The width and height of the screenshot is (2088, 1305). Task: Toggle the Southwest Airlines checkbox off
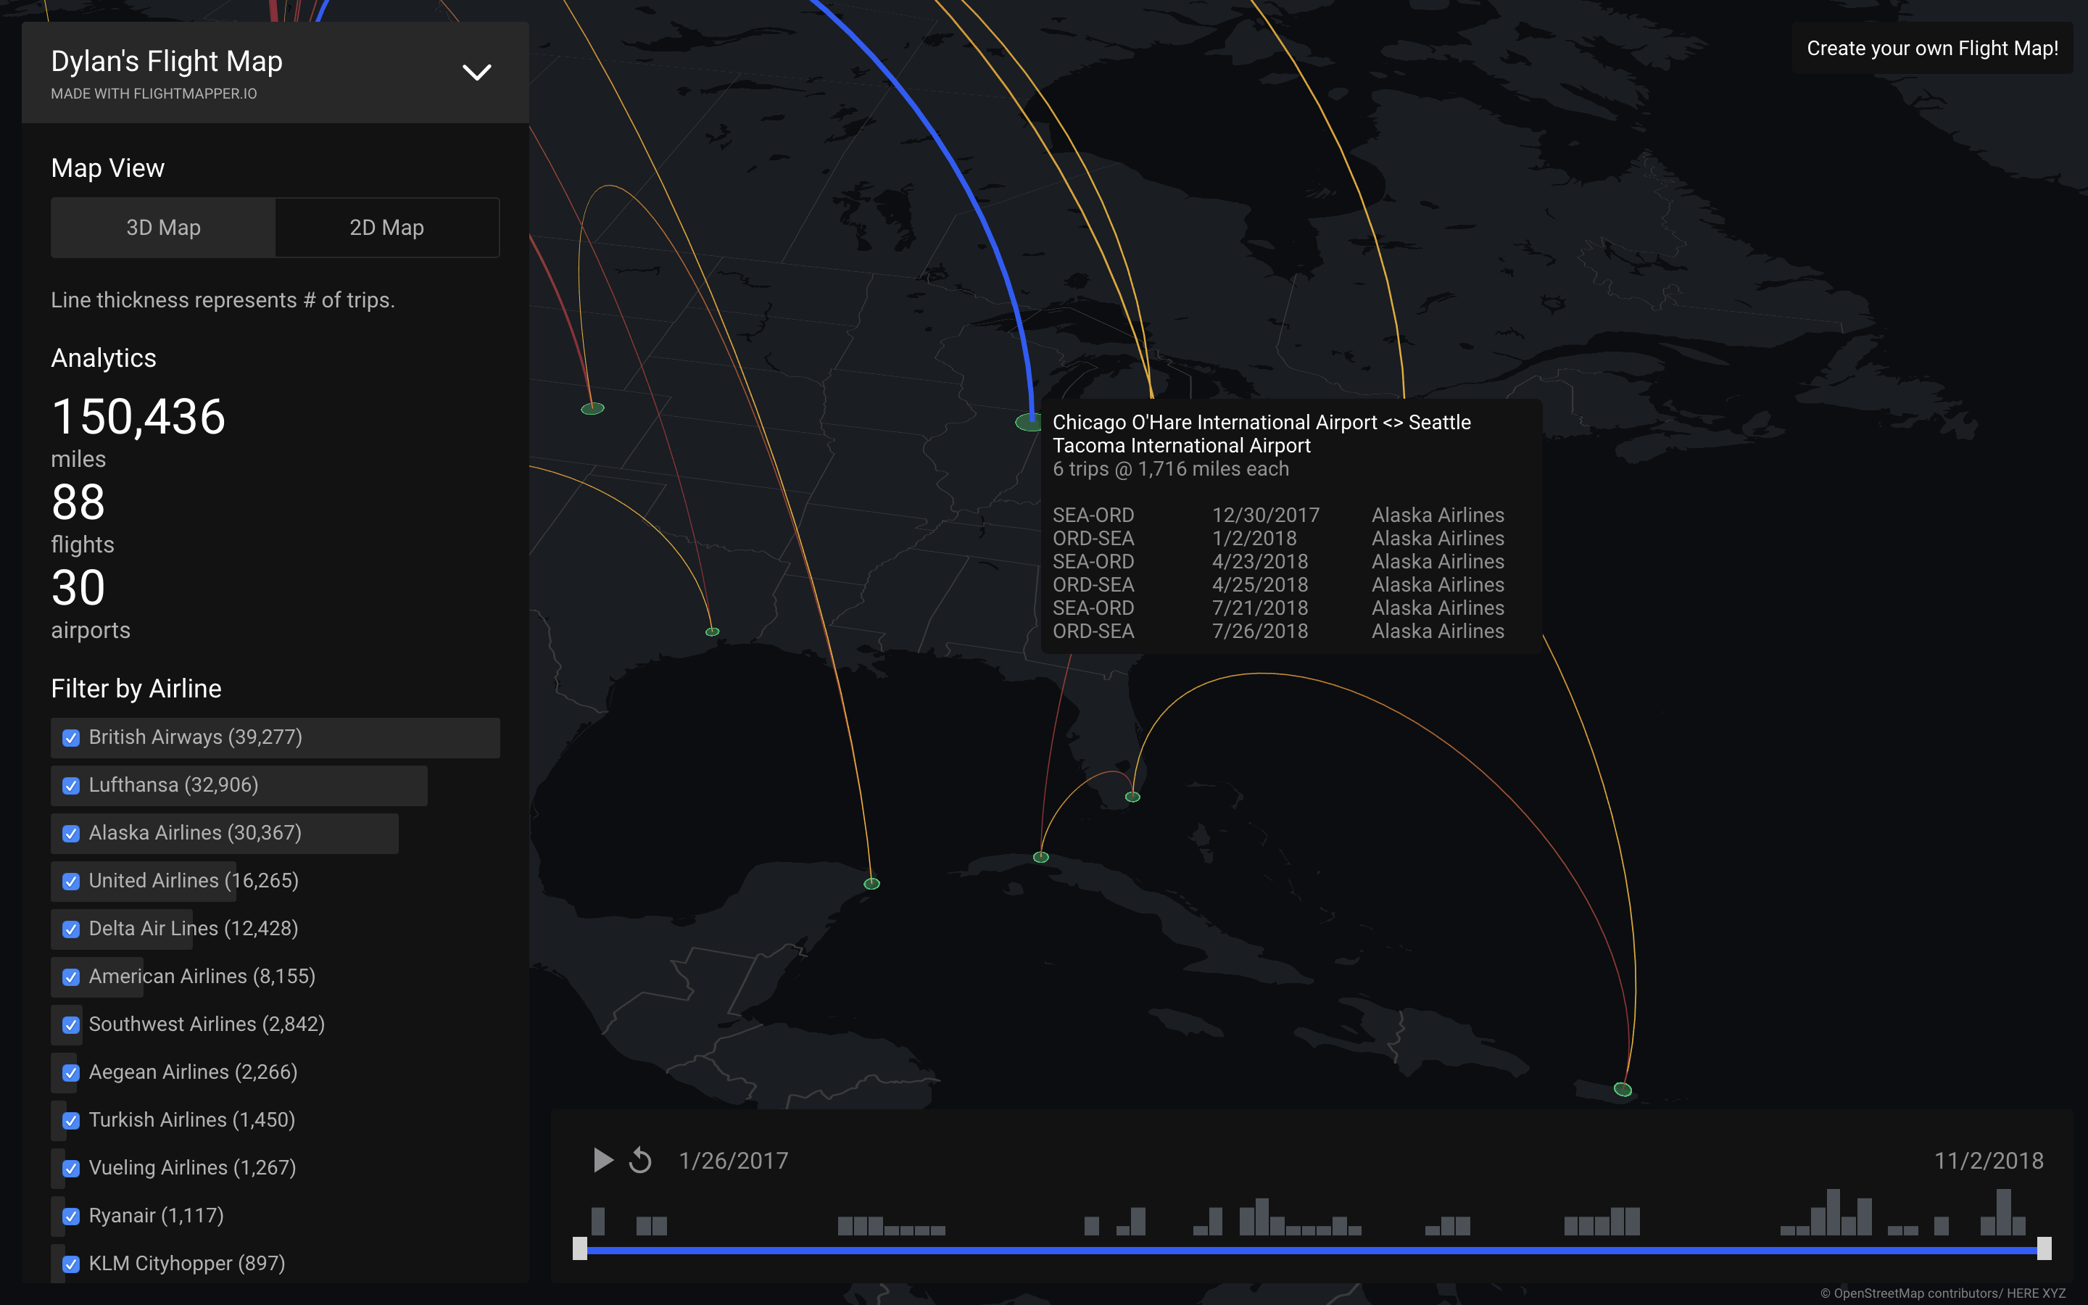tap(71, 1024)
